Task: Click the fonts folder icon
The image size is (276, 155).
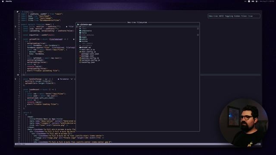Action: [x=80, y=33]
